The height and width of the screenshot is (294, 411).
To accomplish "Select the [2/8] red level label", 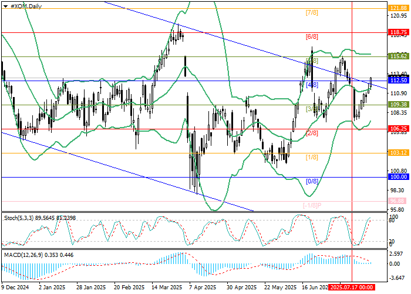I will (x=312, y=133).
